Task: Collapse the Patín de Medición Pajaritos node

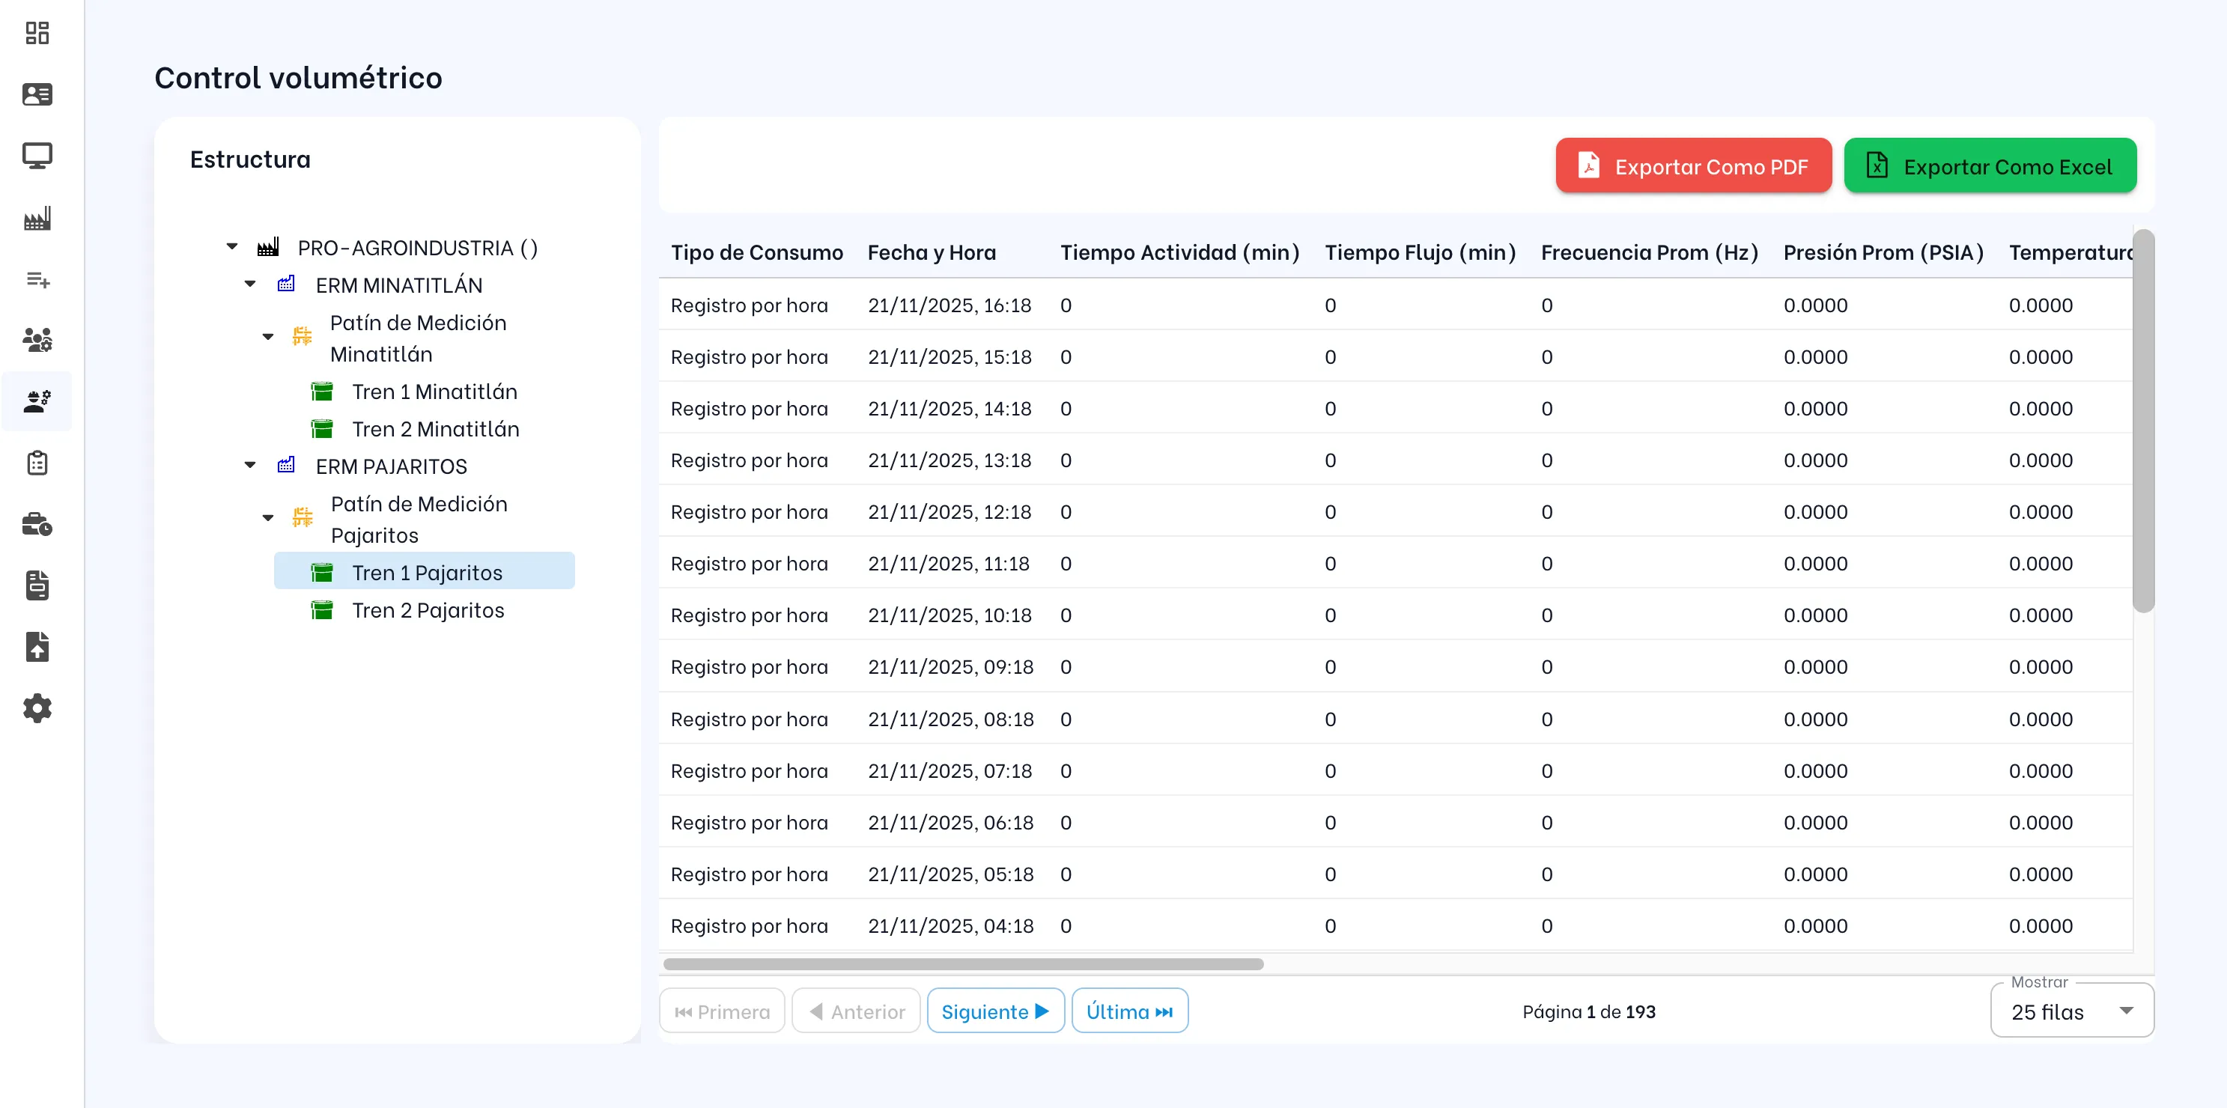Action: click(268, 519)
